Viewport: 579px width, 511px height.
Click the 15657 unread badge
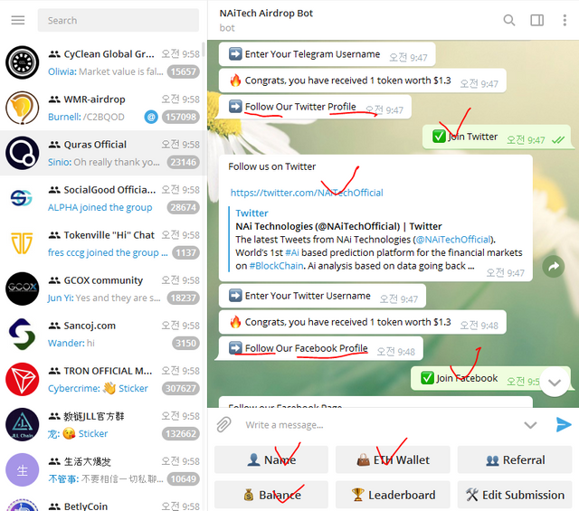(x=183, y=71)
